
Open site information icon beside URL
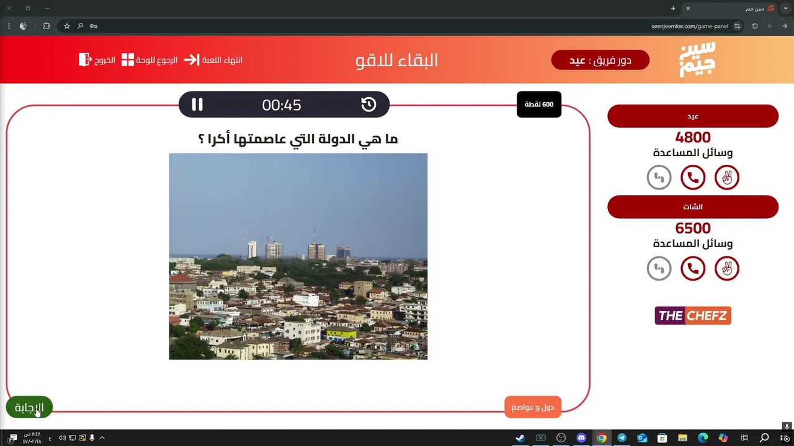point(738,26)
